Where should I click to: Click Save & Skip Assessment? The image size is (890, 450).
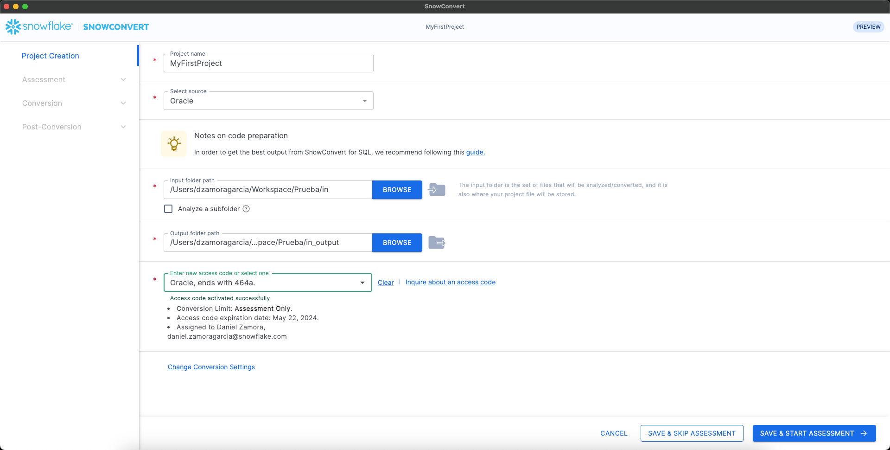click(692, 433)
